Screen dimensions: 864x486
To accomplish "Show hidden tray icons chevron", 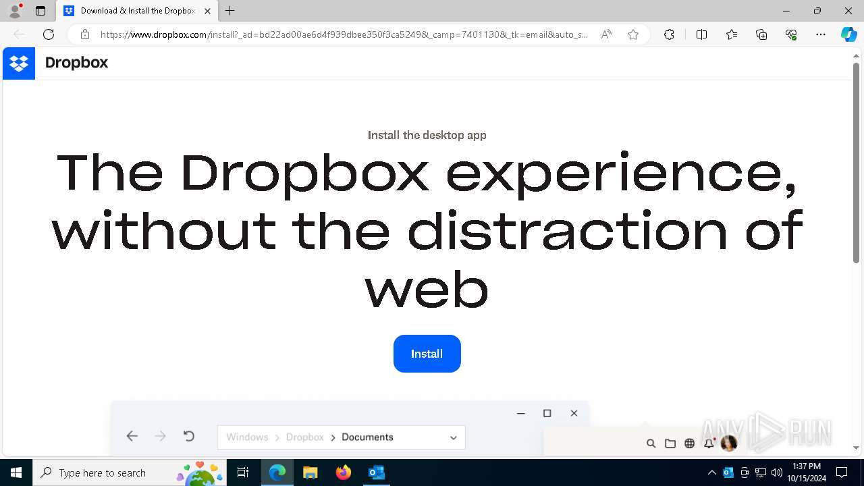I will tap(711, 473).
